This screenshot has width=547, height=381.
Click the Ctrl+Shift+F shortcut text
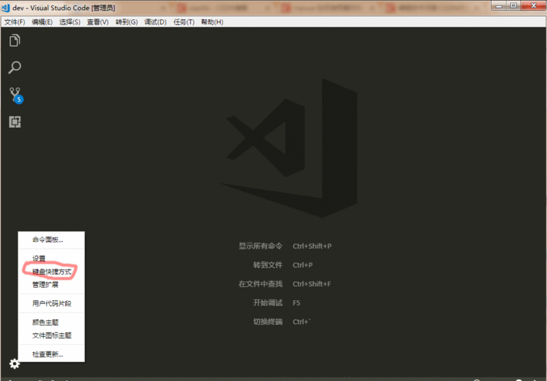[x=312, y=284]
